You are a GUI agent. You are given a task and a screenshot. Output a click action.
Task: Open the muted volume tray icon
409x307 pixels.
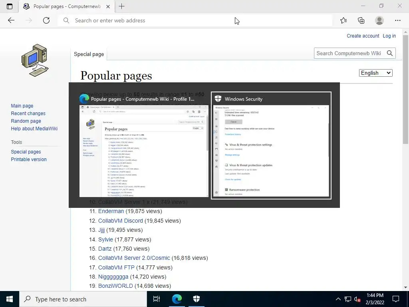(357, 299)
